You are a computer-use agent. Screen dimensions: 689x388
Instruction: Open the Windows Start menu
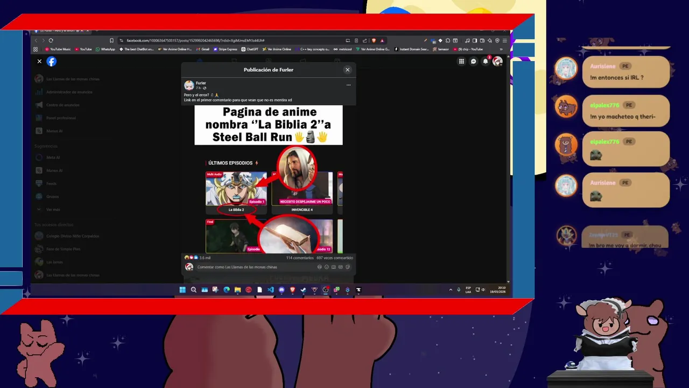click(x=182, y=290)
